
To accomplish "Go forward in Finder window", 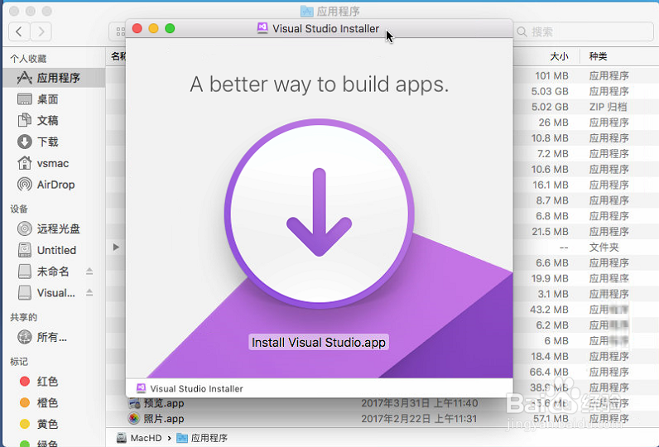I will [41, 31].
